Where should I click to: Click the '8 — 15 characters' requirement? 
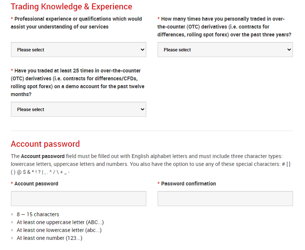(x=38, y=214)
